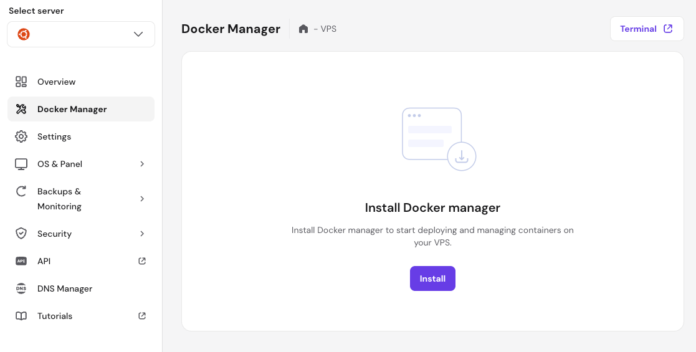Viewport: 696px width, 352px height.
Task: Click the DNS Manager globe icon
Action: click(21, 288)
